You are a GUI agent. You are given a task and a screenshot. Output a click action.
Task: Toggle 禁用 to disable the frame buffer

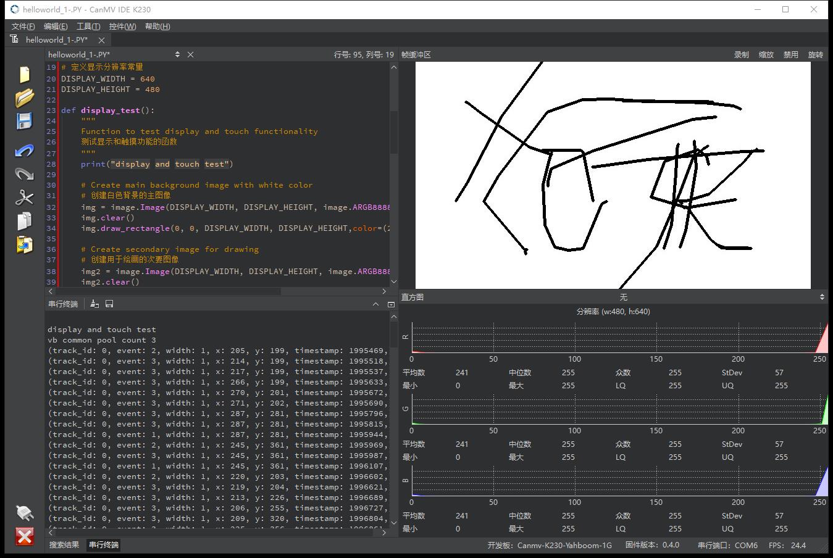point(790,54)
